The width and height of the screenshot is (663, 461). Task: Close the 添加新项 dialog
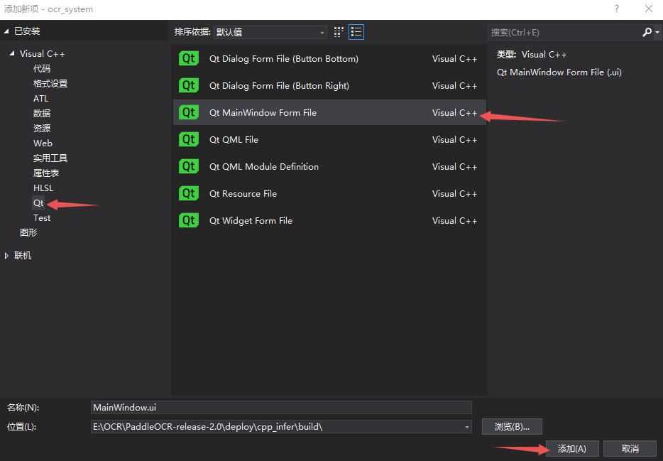pyautogui.click(x=649, y=9)
